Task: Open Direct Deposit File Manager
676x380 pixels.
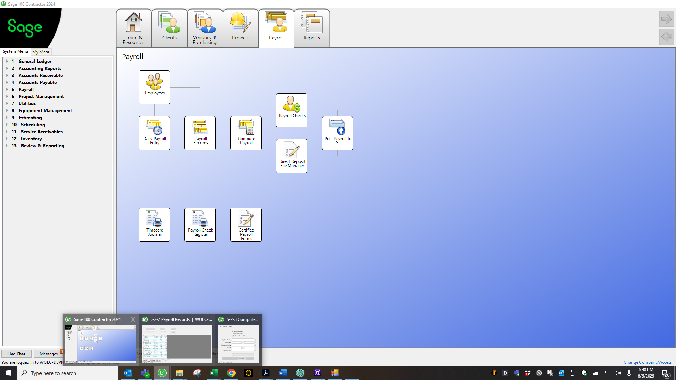Action: point(292,156)
